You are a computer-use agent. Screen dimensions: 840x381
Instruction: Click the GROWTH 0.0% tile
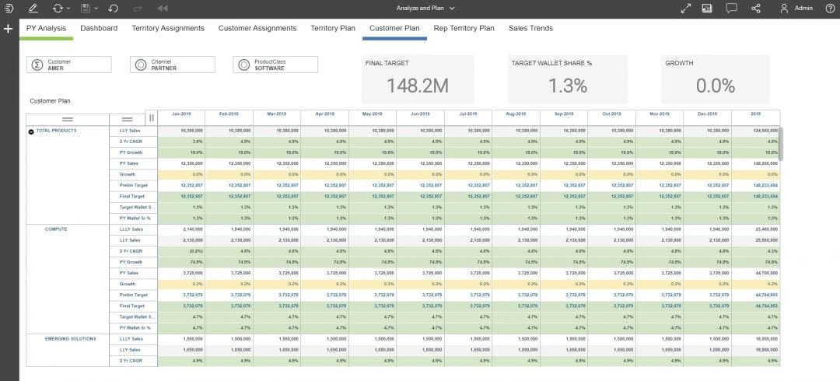pyautogui.click(x=716, y=79)
